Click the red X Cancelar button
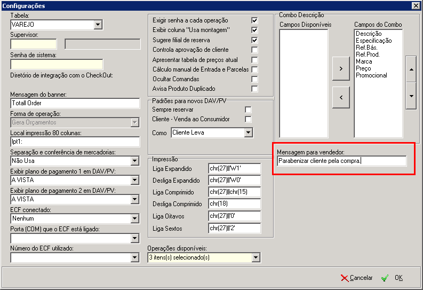 356,278
